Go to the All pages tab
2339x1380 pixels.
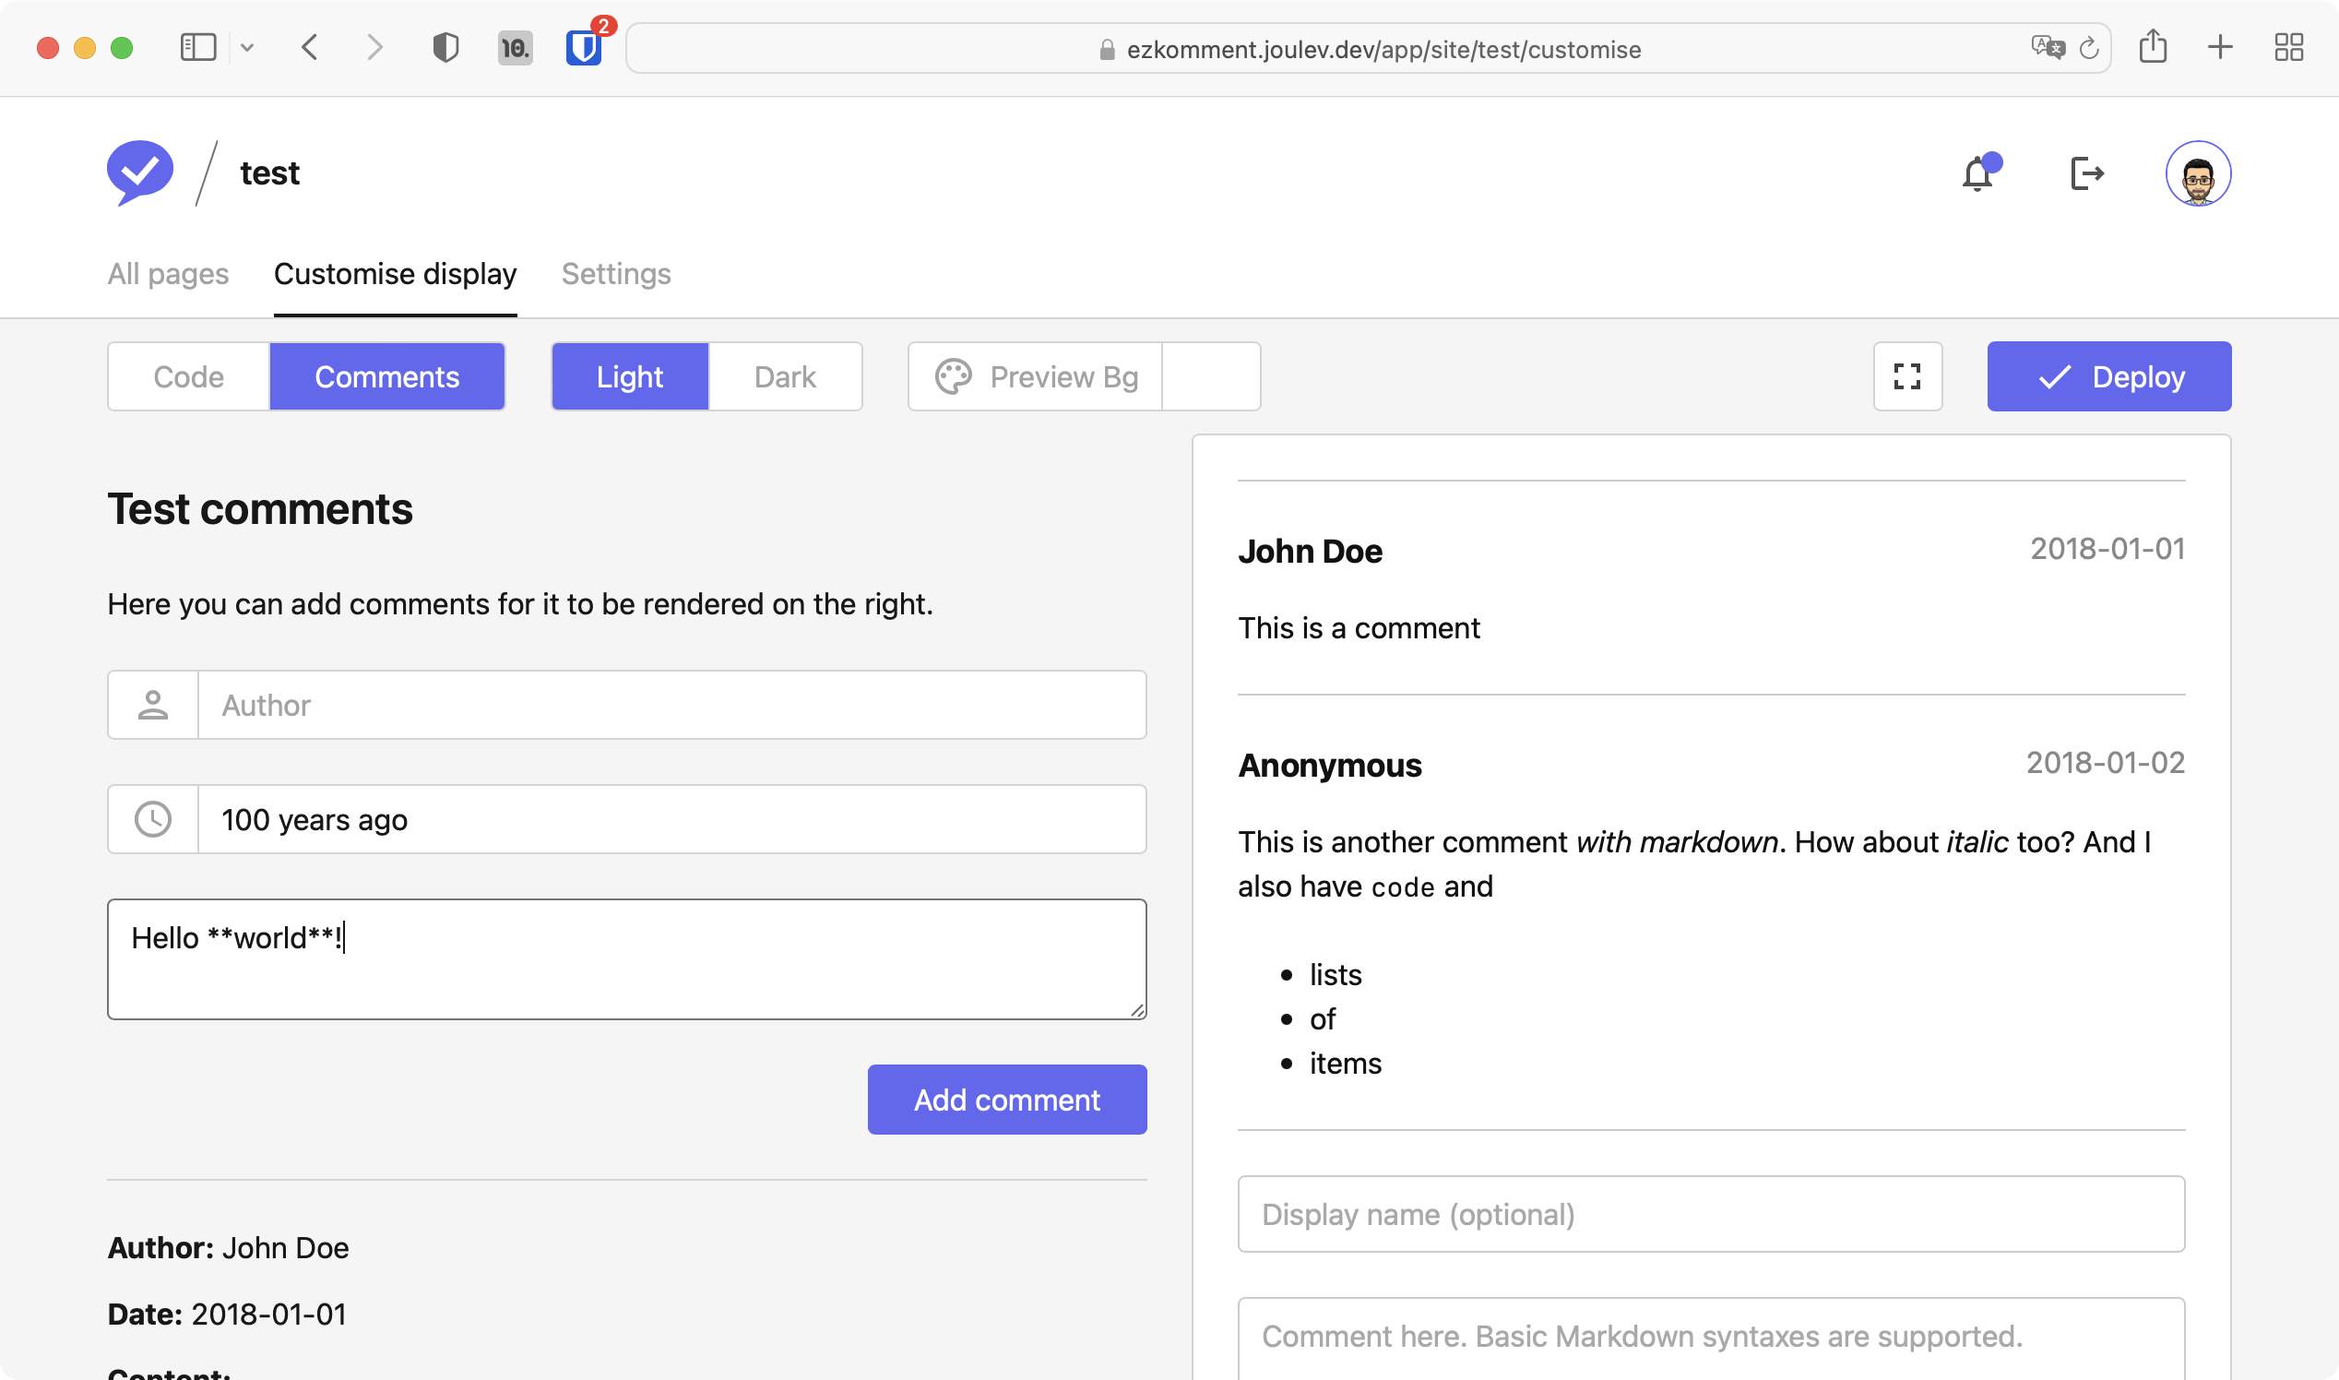coord(168,273)
